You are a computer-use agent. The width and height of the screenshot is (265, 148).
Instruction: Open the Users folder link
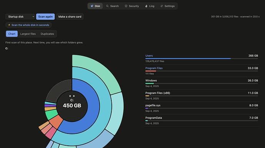point(149,56)
